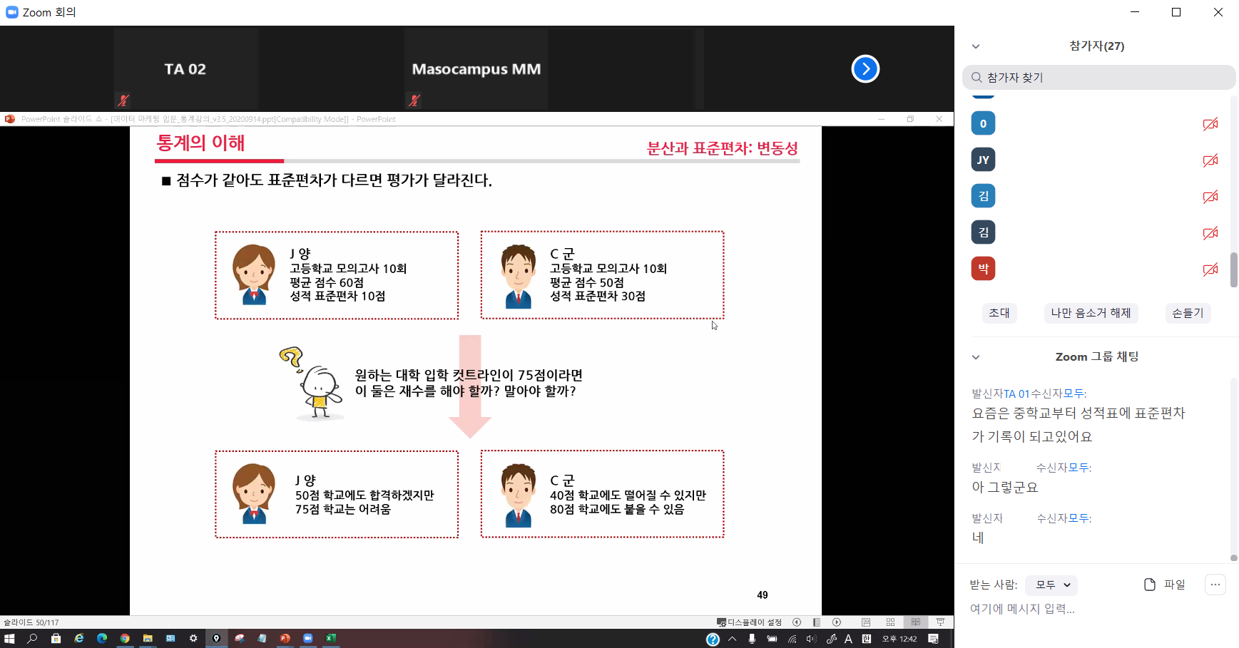This screenshot has width=1239, height=648.
Task: Toggle video icon for participant O
Action: pos(1210,124)
